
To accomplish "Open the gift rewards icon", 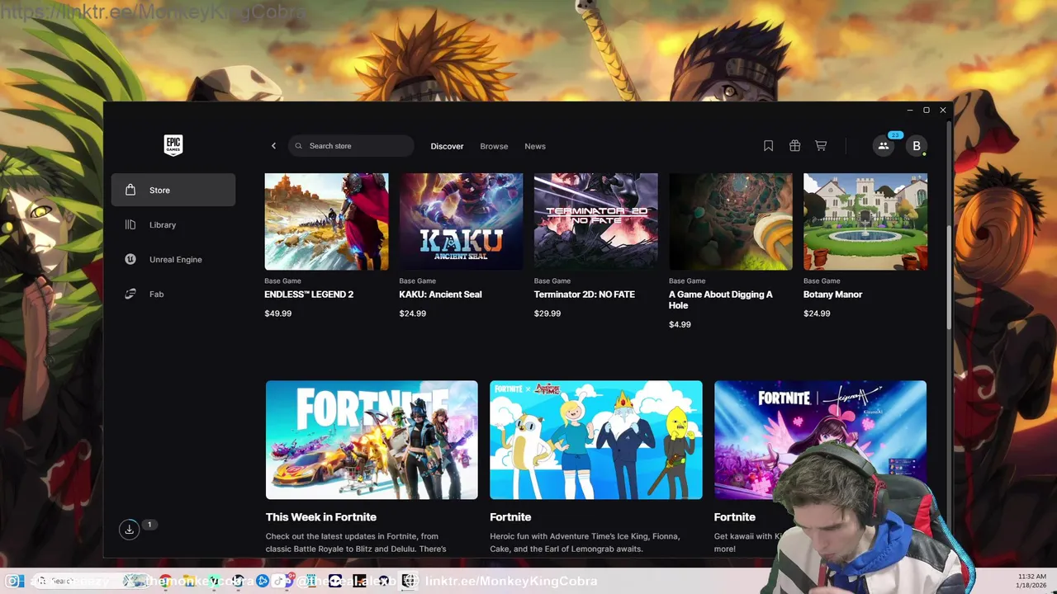I will pyautogui.click(x=794, y=146).
